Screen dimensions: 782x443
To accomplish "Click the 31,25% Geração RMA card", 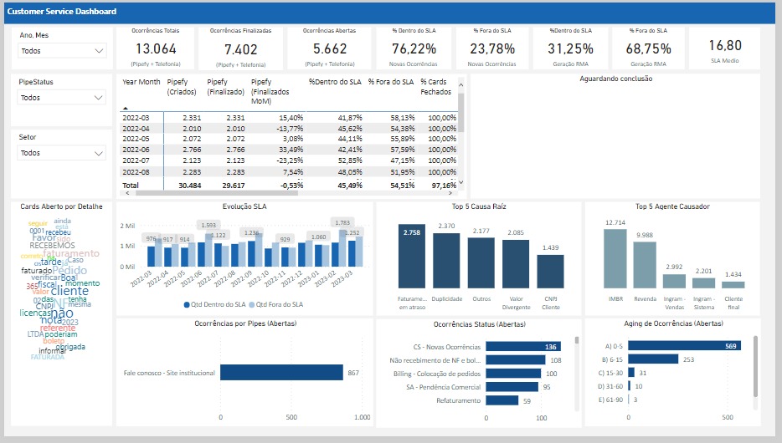I will pos(570,48).
